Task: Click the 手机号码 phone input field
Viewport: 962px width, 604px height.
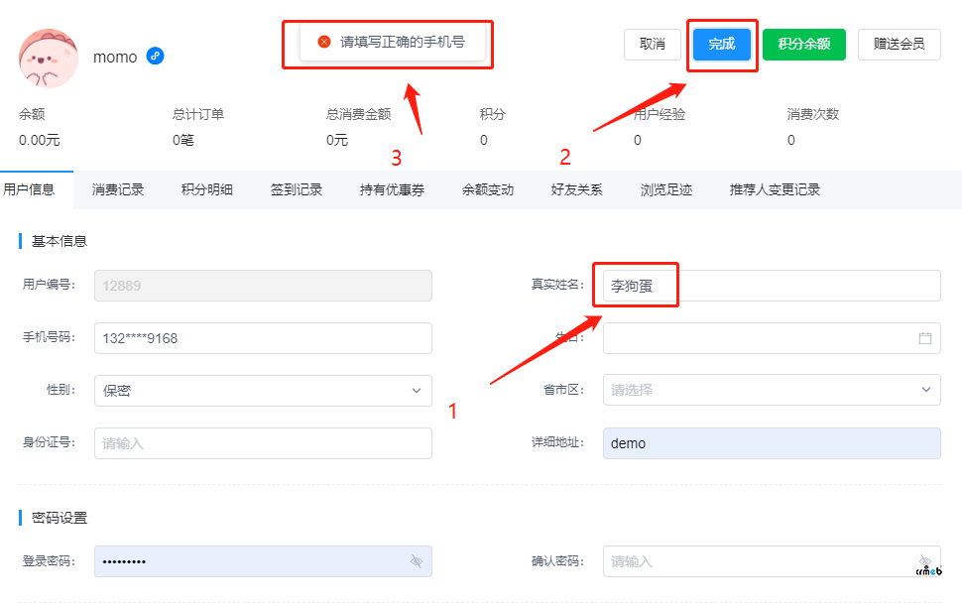Action: pos(263,338)
